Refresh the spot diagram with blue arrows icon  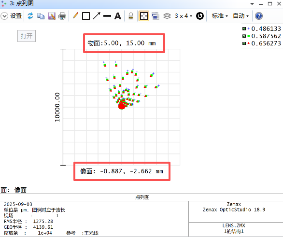(x=30, y=16)
